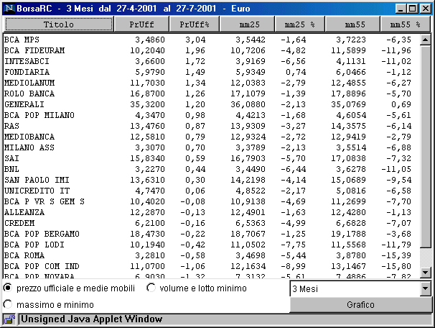Select the MEDIOBANCA row
Image resolution: width=435 pixels, height=328 pixels.
(211, 137)
